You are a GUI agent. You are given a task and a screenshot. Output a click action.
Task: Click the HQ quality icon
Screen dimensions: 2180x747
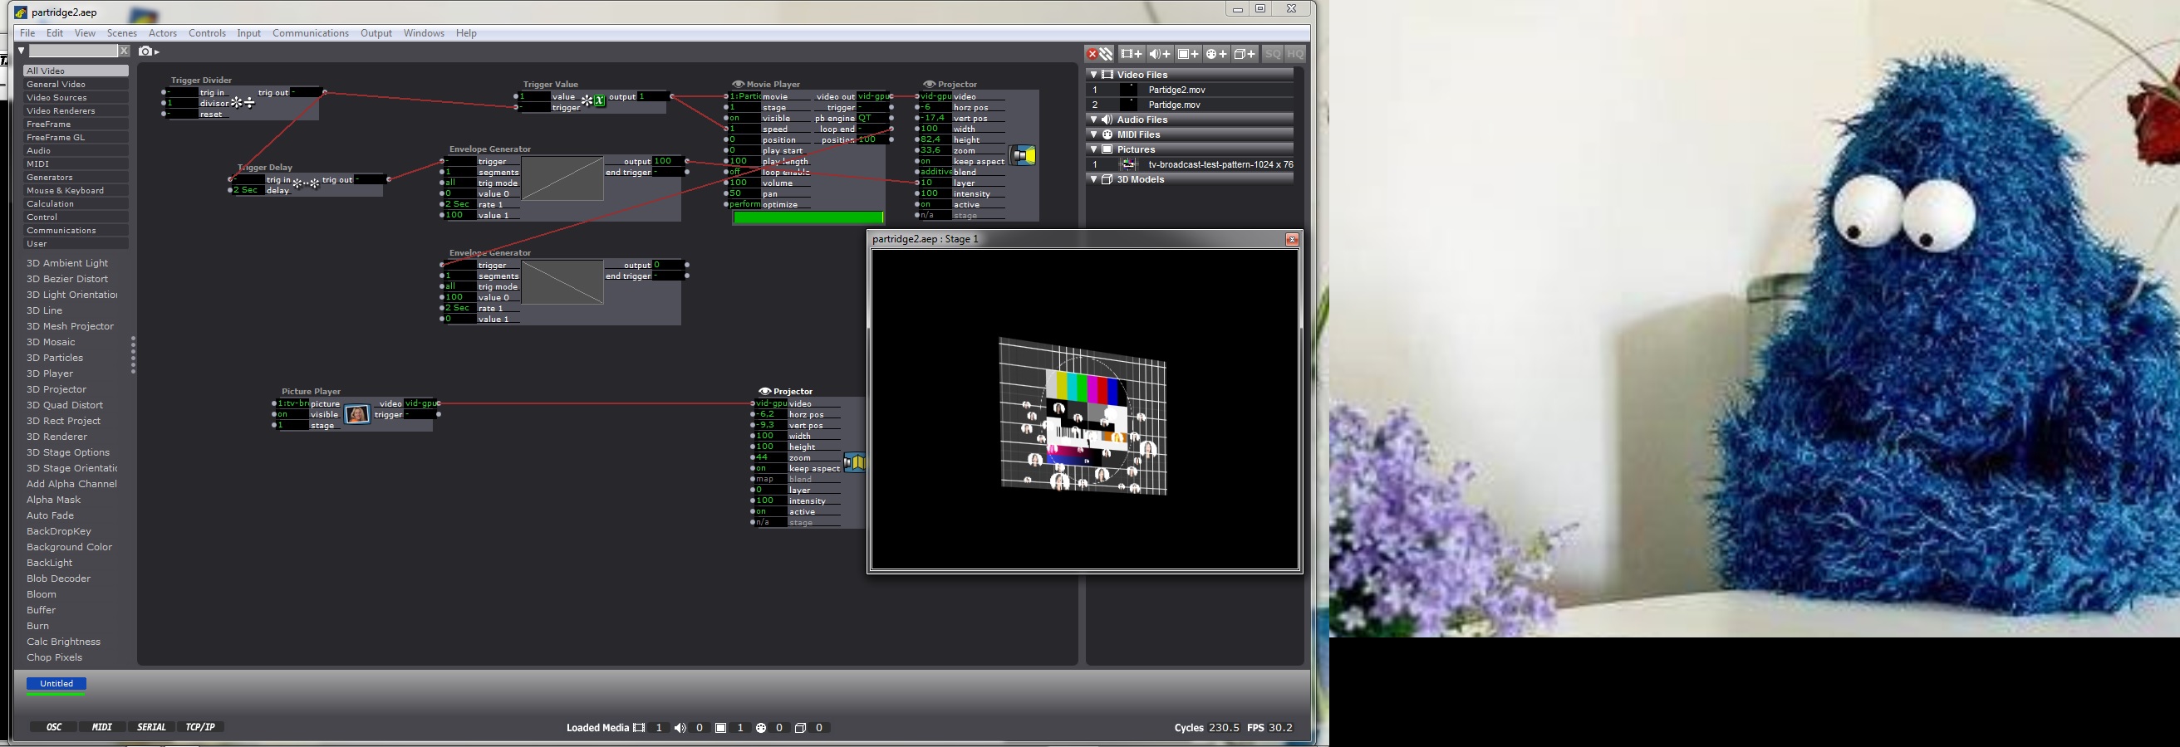1295,54
